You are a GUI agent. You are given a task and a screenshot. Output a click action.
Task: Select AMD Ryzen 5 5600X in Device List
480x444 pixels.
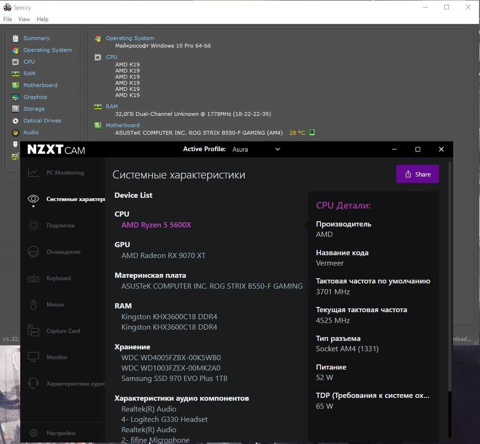[x=156, y=225]
